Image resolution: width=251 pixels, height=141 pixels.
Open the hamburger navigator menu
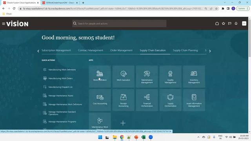(x=4, y=24)
